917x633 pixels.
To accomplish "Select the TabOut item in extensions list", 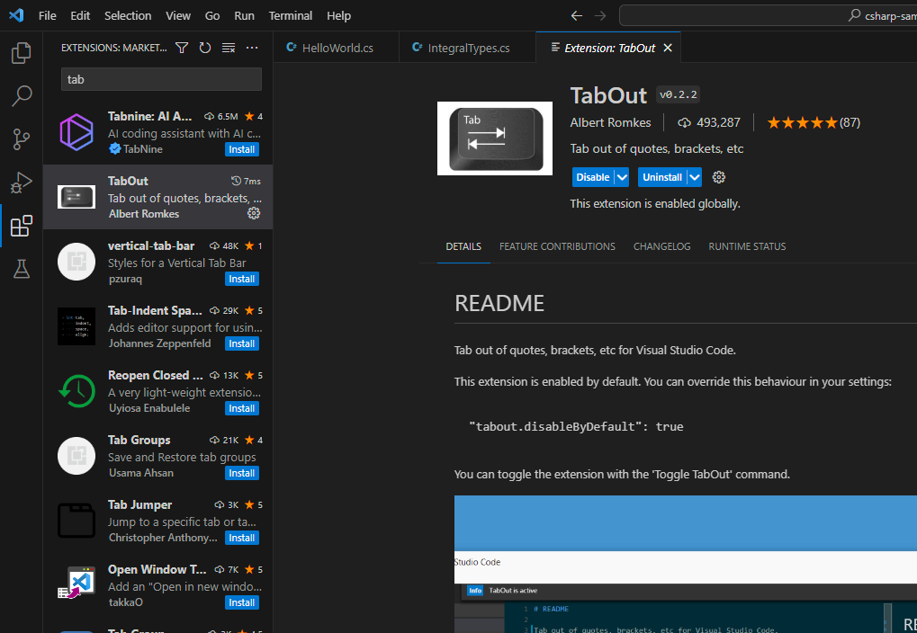I will [x=157, y=197].
